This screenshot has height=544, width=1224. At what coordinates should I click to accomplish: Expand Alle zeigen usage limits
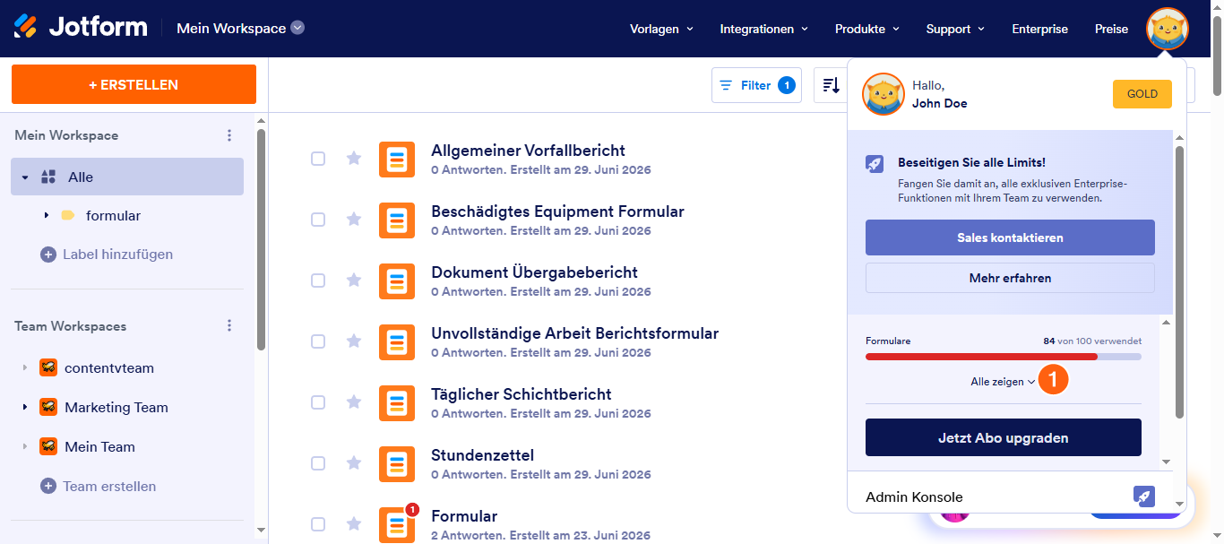click(1003, 382)
